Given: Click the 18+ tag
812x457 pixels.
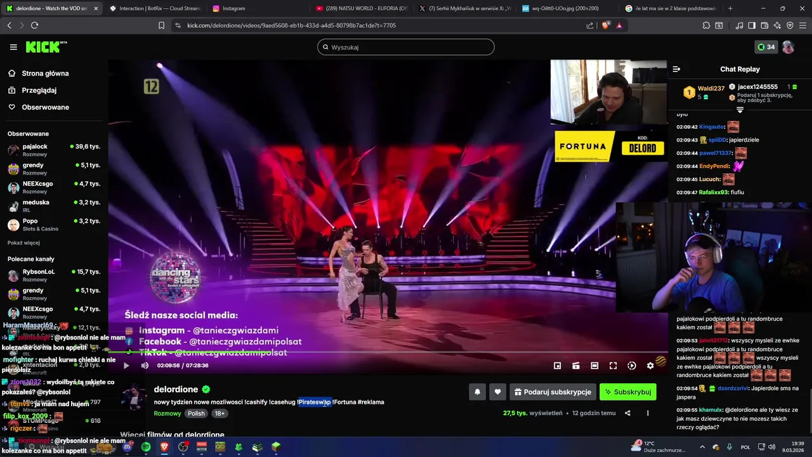Looking at the screenshot, I should pos(219,413).
